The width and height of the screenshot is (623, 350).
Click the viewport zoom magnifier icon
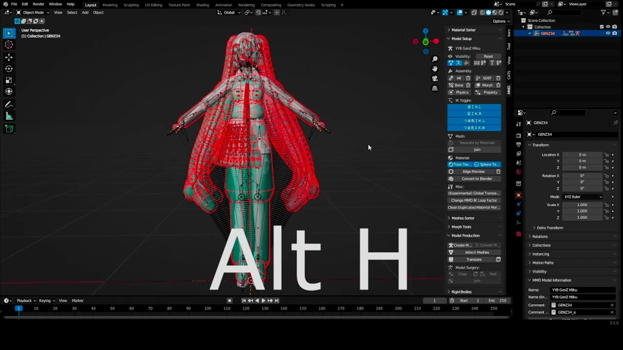point(435,59)
